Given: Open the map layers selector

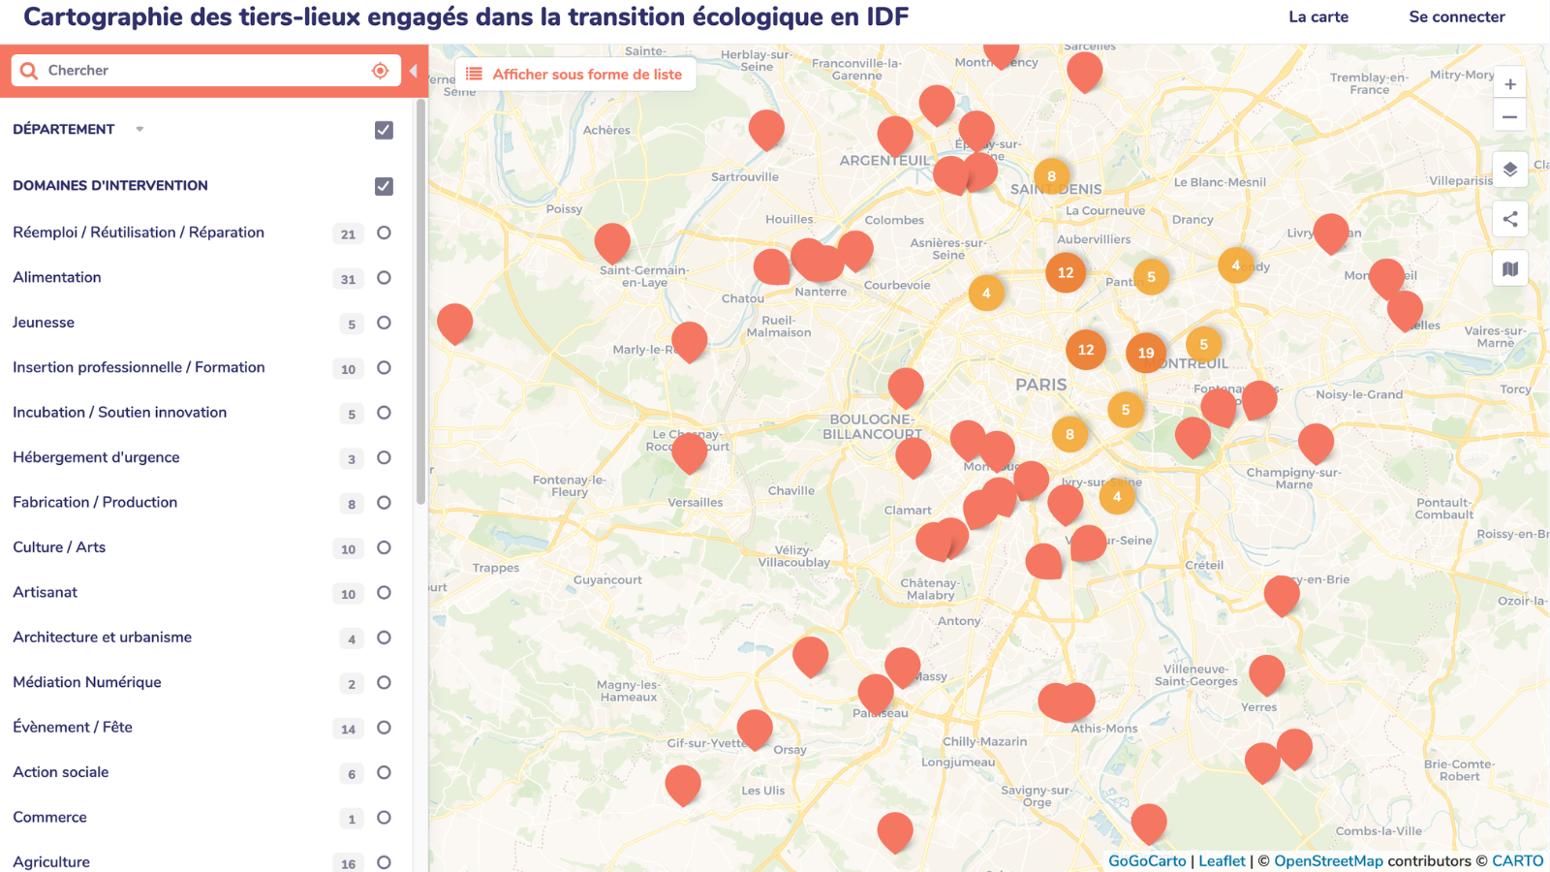Looking at the screenshot, I should pyautogui.click(x=1509, y=170).
